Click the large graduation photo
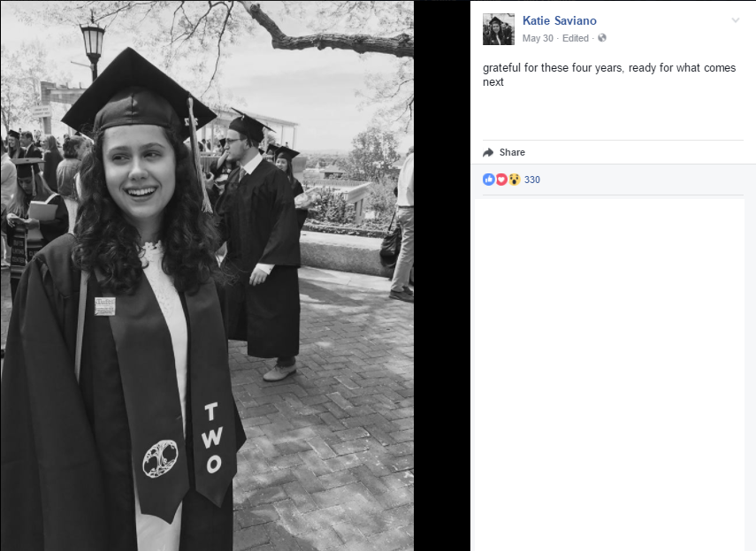The height and width of the screenshot is (551, 756). pyautogui.click(x=207, y=275)
